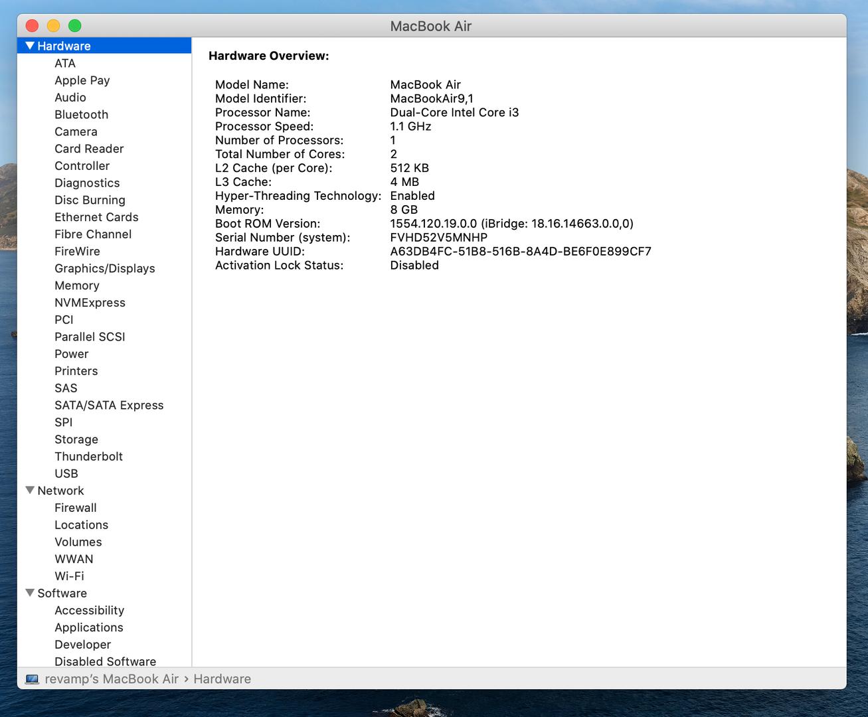Close the window with red button

[32, 26]
